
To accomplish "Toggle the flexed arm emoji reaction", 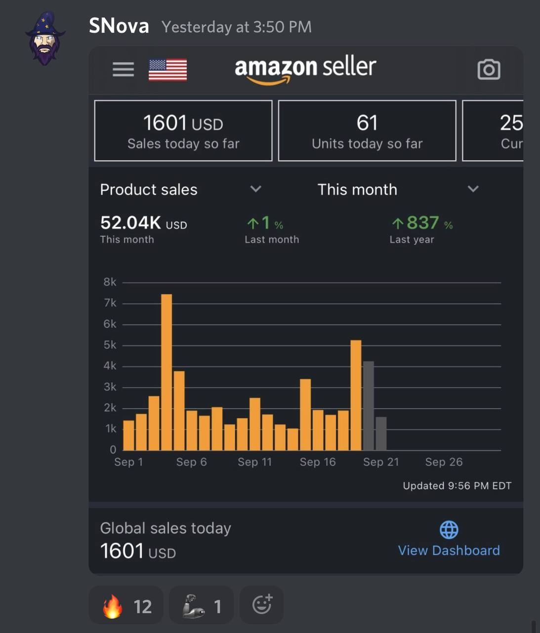I will pos(201,605).
